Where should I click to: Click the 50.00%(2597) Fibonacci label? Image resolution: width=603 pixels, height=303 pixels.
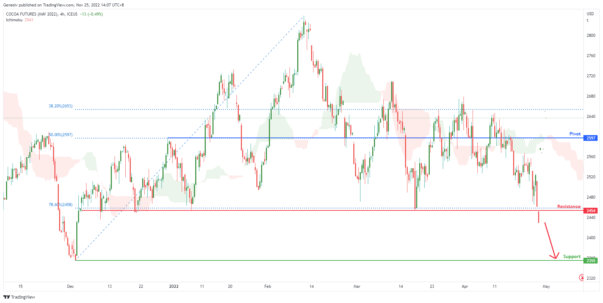61,135
